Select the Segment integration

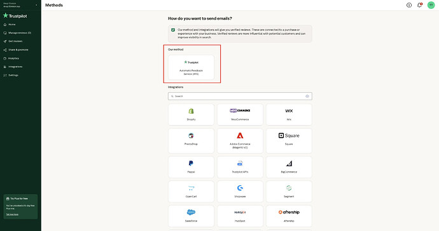point(289,192)
